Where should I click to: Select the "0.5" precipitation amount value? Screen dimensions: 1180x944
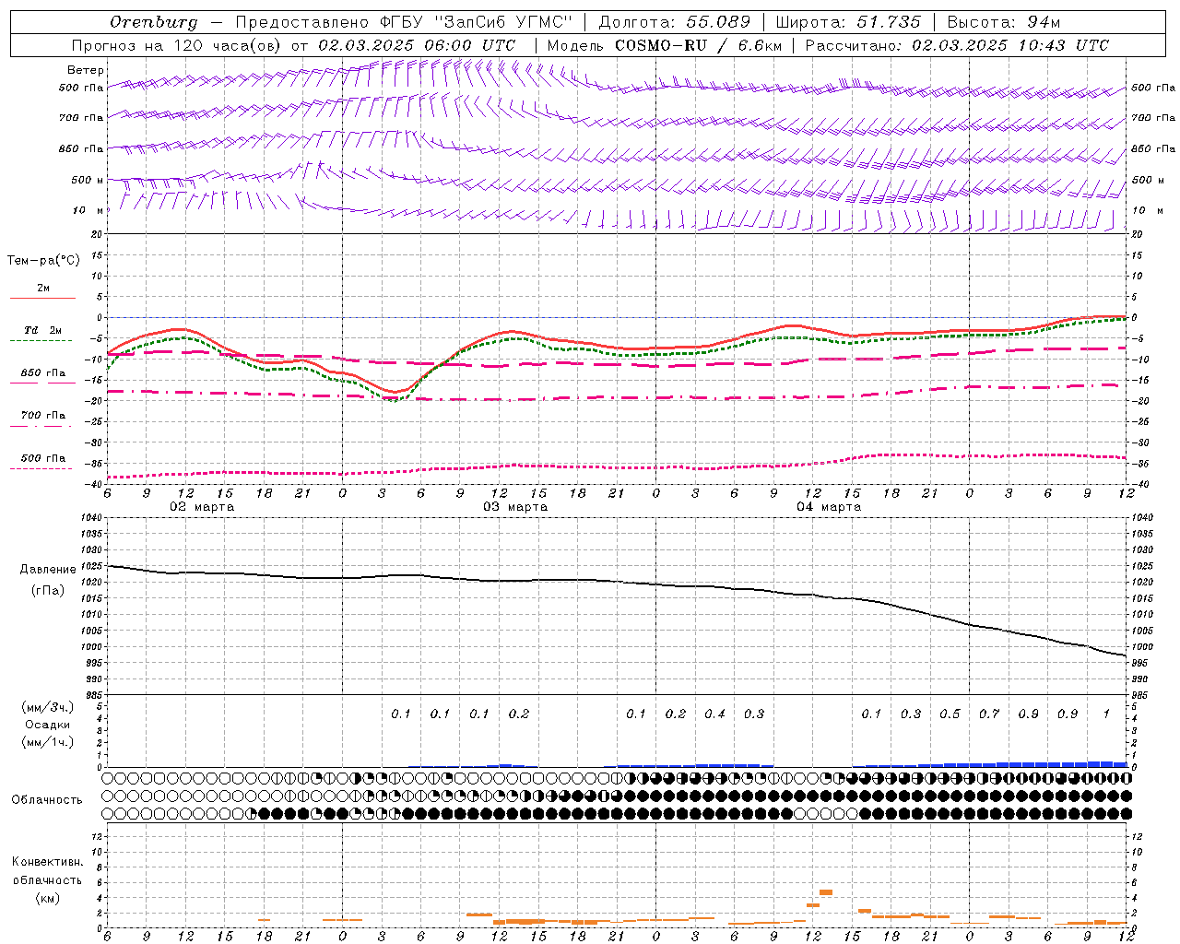click(x=950, y=714)
